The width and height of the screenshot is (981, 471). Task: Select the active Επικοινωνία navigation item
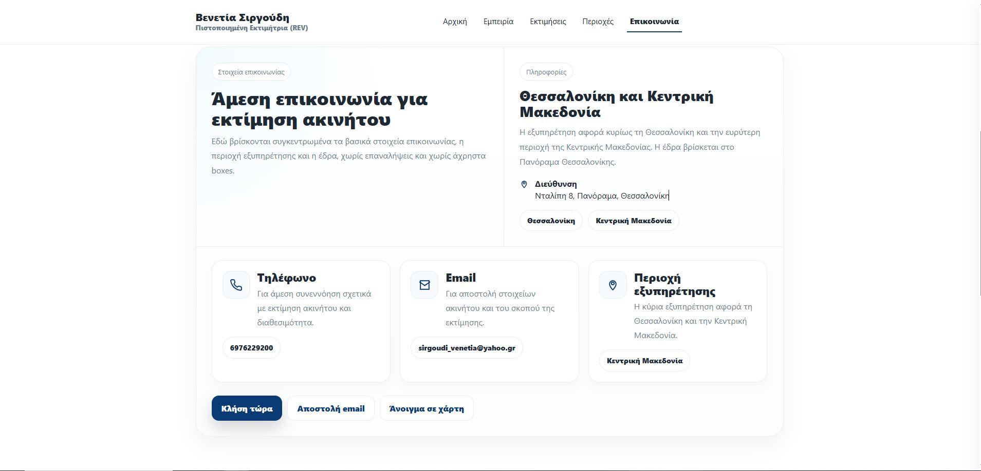pyautogui.click(x=654, y=22)
